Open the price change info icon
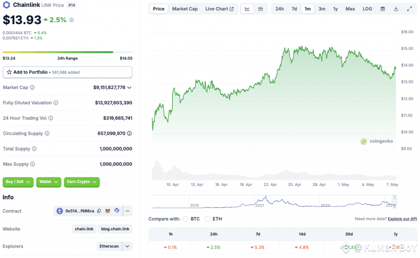The height and width of the screenshot is (258, 420). (x=71, y=20)
